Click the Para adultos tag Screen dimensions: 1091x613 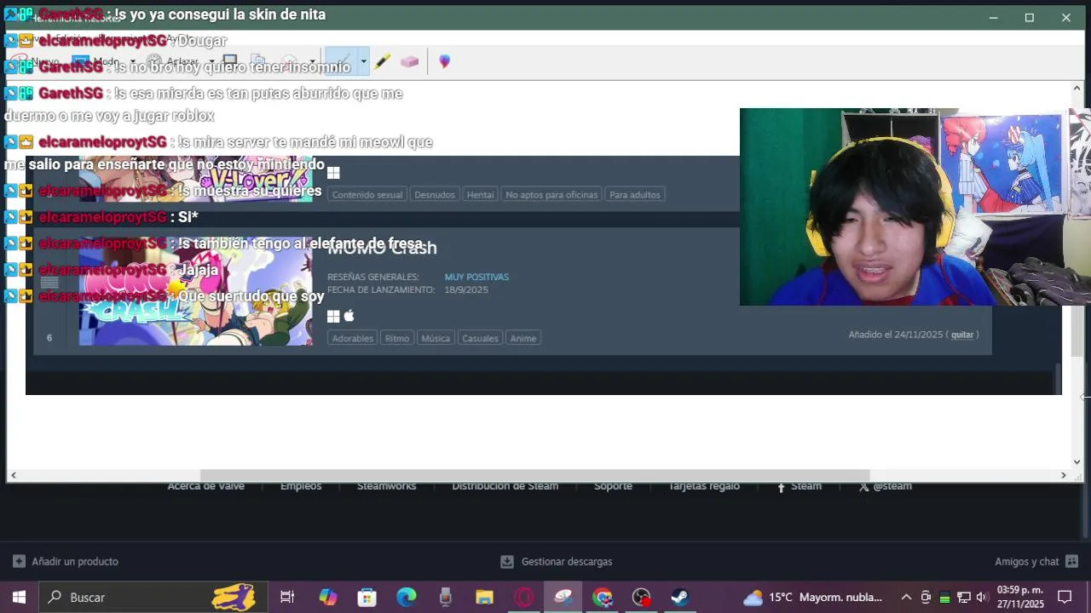click(x=635, y=194)
